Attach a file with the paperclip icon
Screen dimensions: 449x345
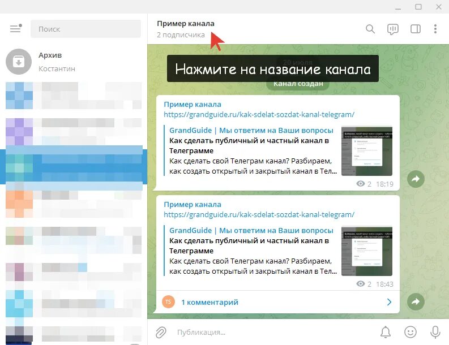coord(161,333)
